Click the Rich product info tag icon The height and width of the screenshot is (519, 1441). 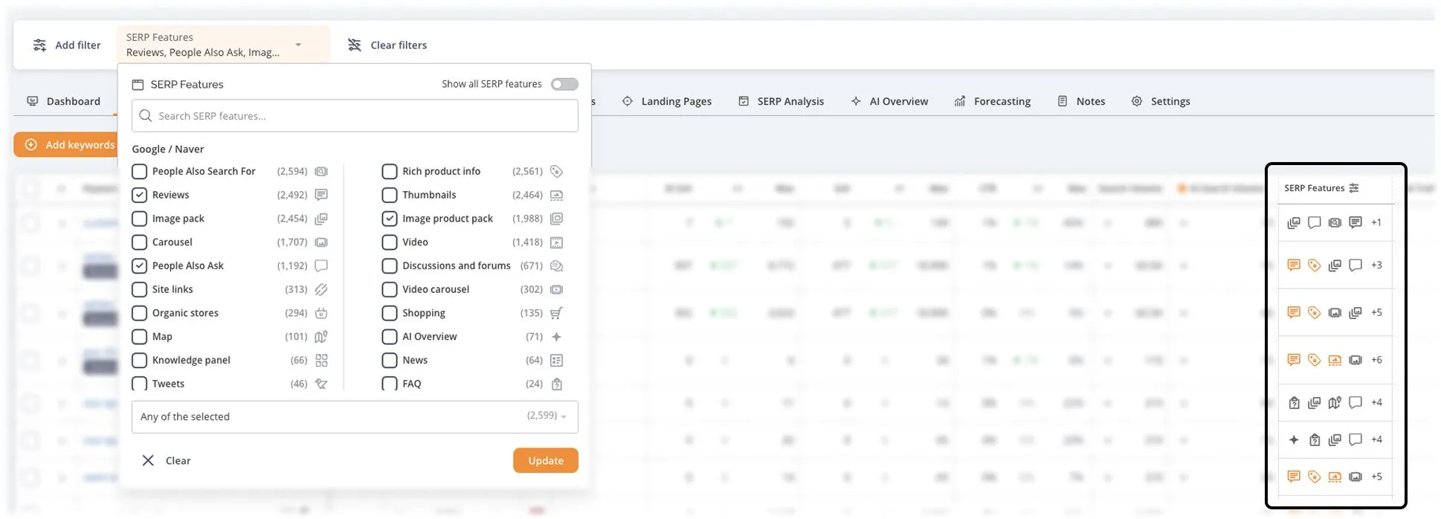556,172
